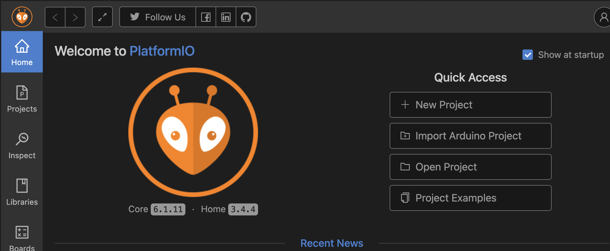Open the Boards sidebar tab
This screenshot has width=610, height=251.
click(x=22, y=238)
